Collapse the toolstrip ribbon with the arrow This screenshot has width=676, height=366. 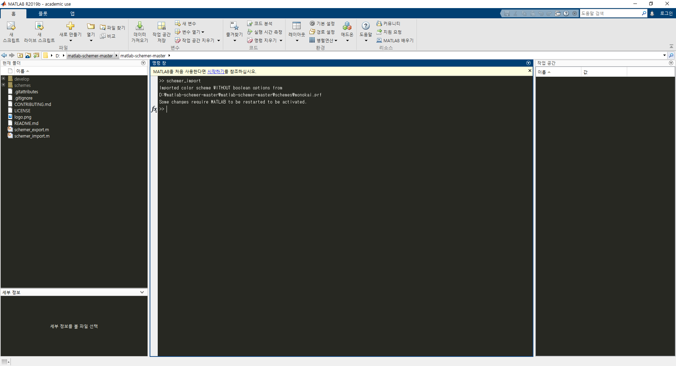(671, 46)
